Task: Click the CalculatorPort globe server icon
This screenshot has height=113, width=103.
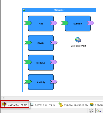Action: point(78,40)
